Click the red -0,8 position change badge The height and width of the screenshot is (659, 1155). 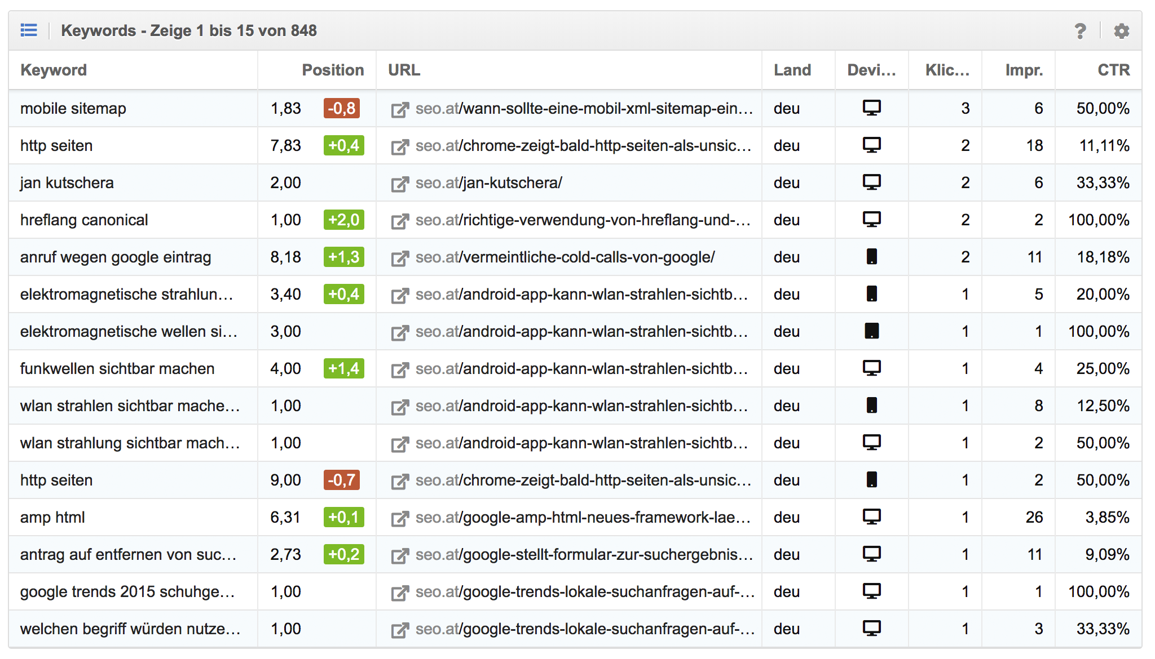pos(342,108)
